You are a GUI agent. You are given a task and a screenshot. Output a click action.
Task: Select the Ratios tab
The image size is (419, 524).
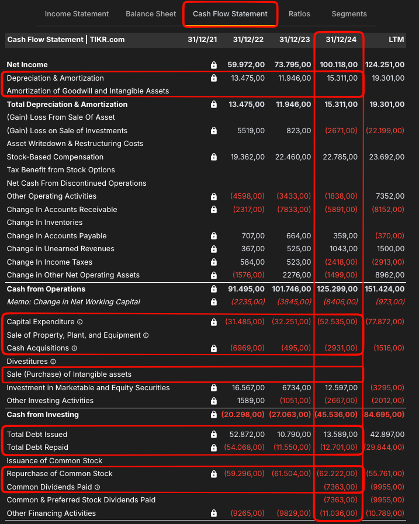click(x=299, y=14)
